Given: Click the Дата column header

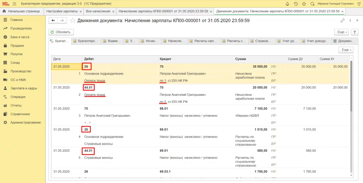Looking at the screenshot, I should (67, 59).
